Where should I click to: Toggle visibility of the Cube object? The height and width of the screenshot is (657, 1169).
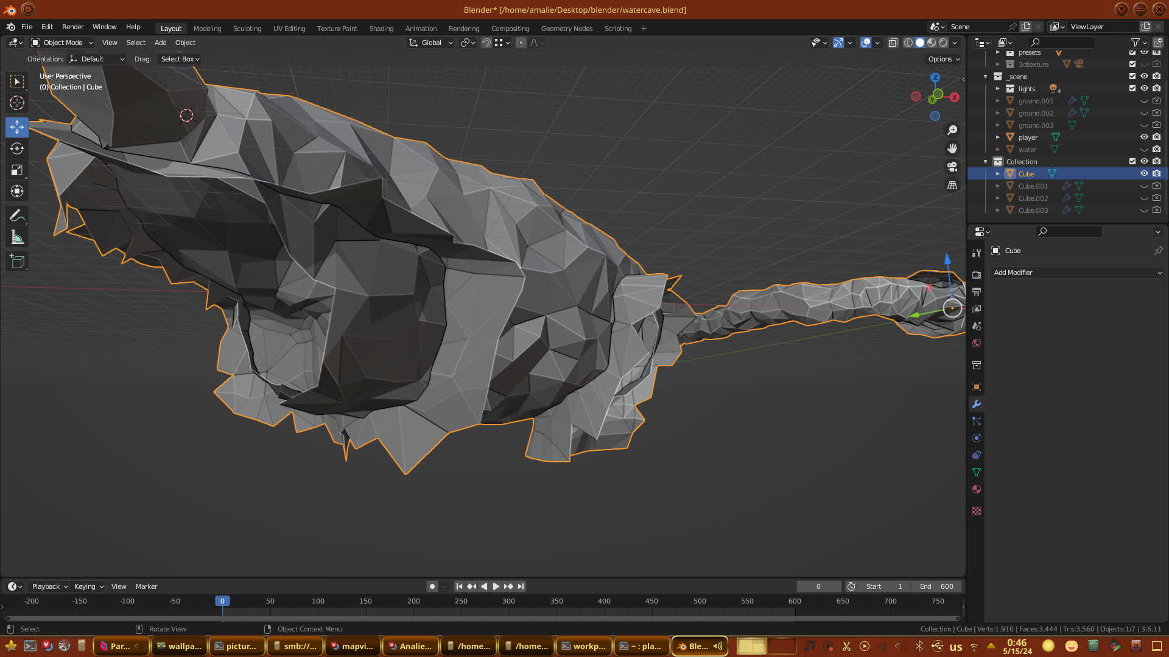(1144, 174)
